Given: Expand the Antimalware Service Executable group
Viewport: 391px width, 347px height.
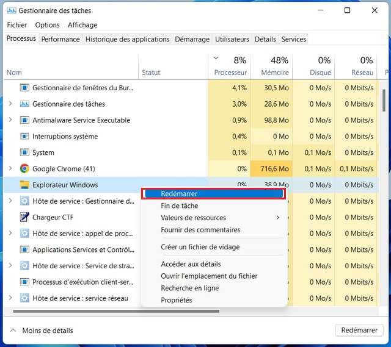Looking at the screenshot, I should (x=10, y=120).
